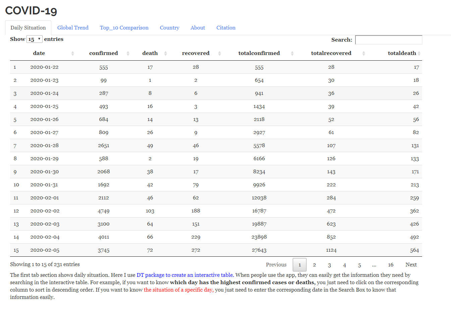The height and width of the screenshot is (312, 451).
Task: Go to page 2 of table
Action: click(x=315, y=265)
